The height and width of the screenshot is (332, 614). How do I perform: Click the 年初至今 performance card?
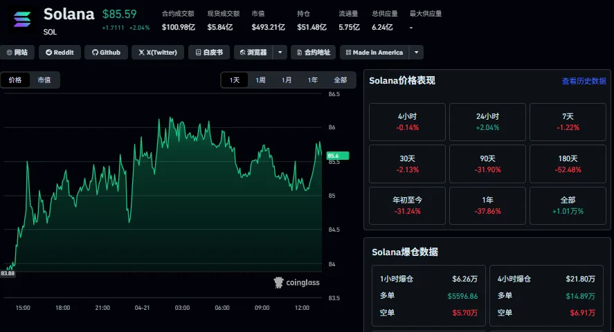(407, 205)
